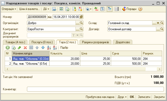Click the Підбір button
This screenshot has width=167, height=101.
tap(64, 48)
